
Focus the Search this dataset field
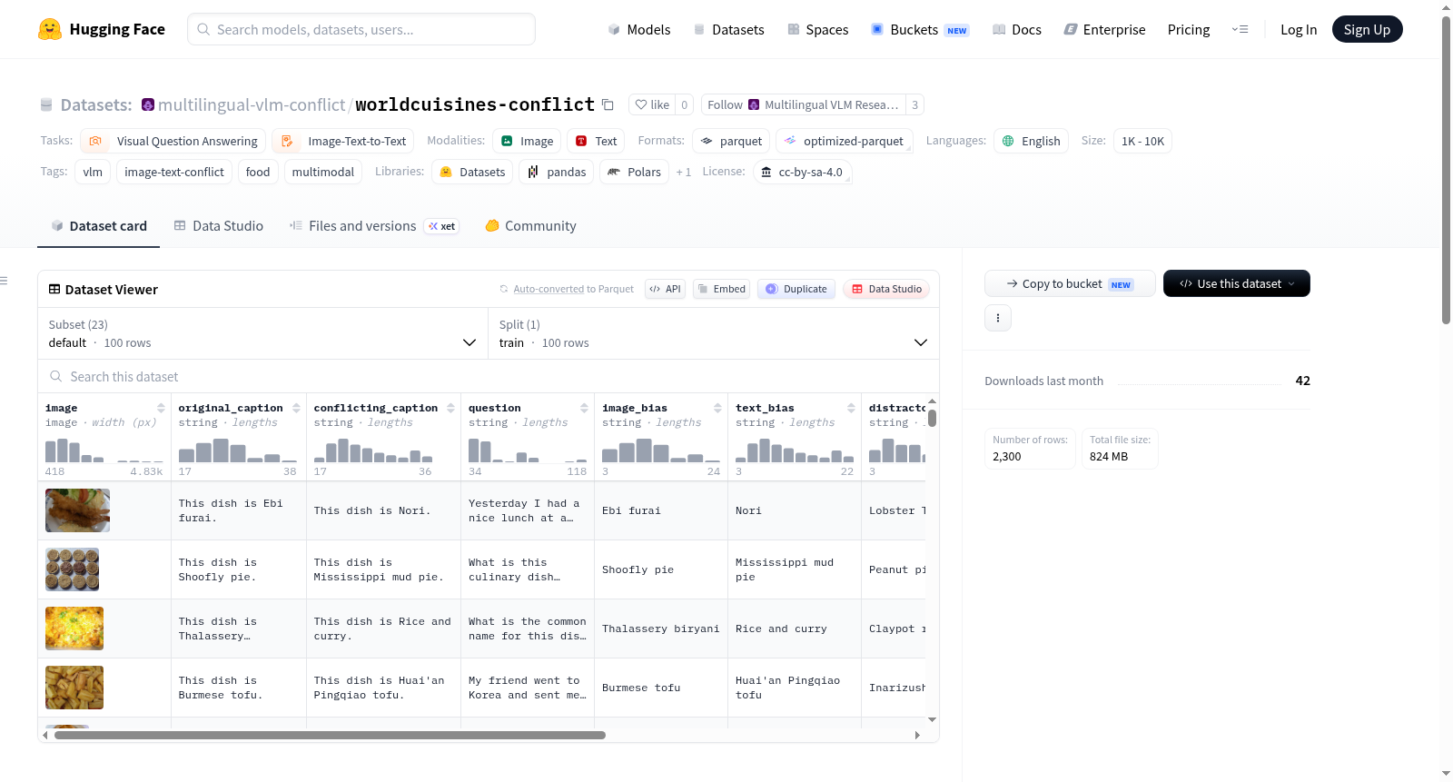coord(489,376)
